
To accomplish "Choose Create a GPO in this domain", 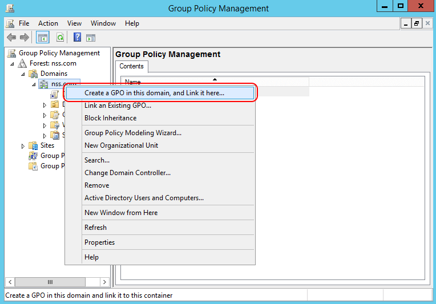I will [x=154, y=93].
